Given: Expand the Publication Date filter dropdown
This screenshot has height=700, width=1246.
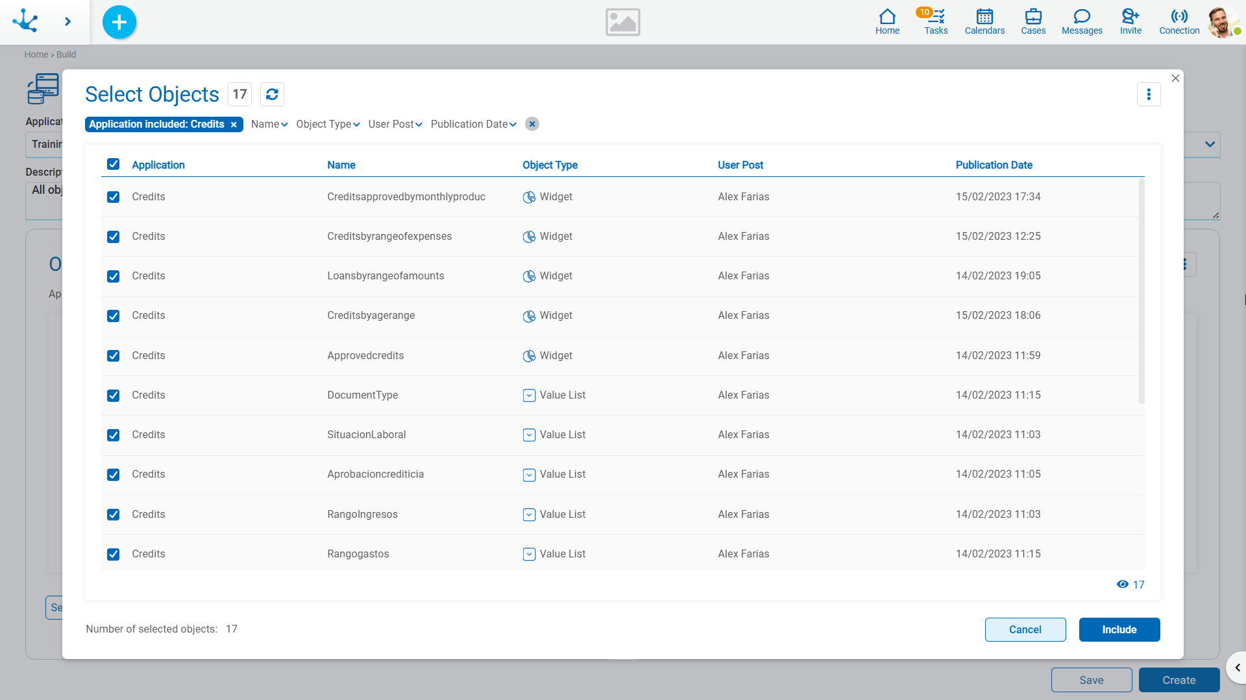Looking at the screenshot, I should (x=473, y=124).
